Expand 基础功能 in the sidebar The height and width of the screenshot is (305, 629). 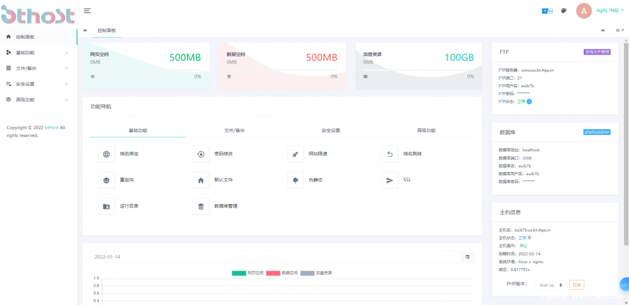tap(38, 53)
